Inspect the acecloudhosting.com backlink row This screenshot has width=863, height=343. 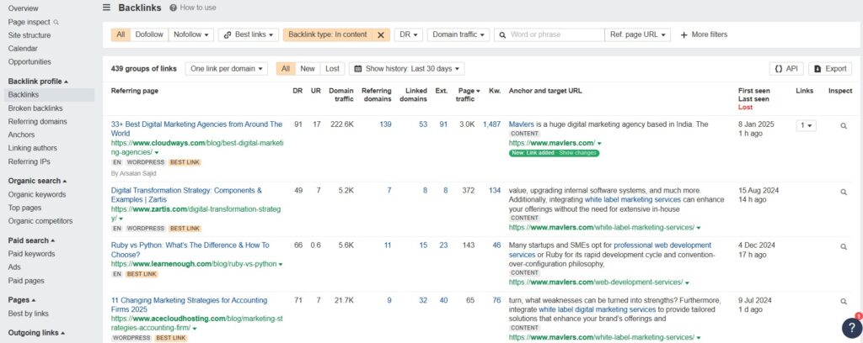pyautogui.click(x=843, y=301)
